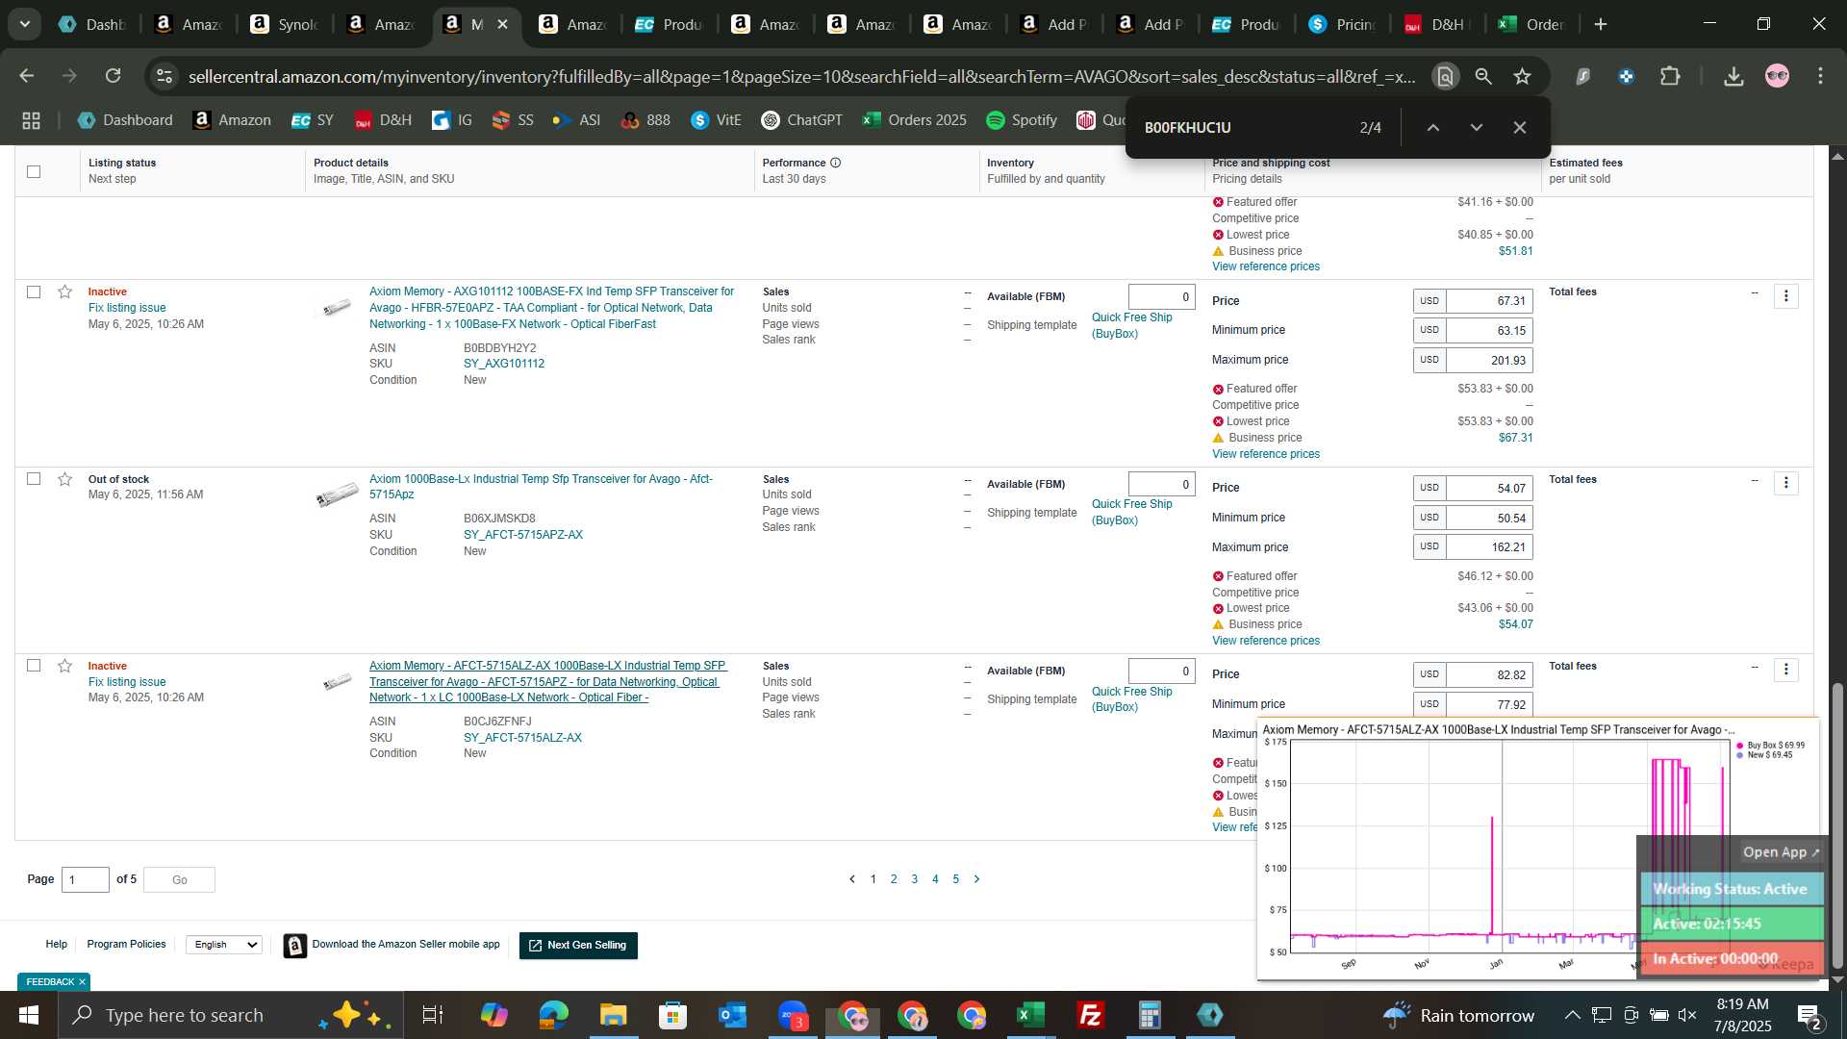Open File Explorer from taskbar

[613, 1015]
